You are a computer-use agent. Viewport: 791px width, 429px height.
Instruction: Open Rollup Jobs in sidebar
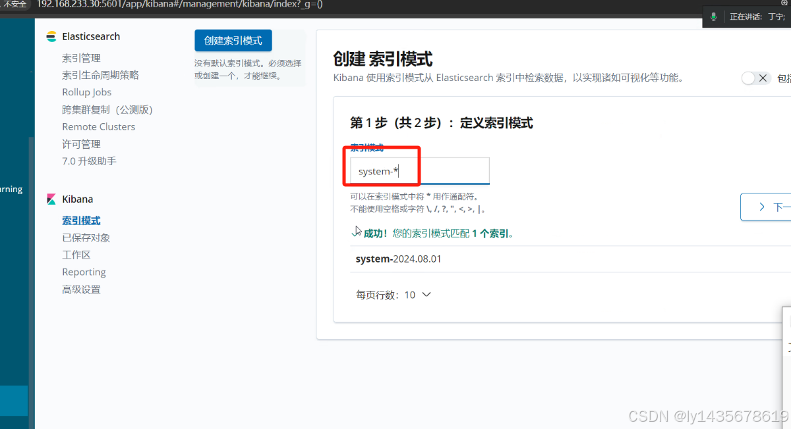tap(87, 92)
